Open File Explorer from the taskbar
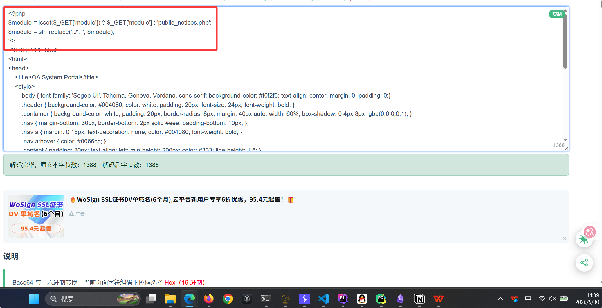The image size is (602, 308). [170, 299]
